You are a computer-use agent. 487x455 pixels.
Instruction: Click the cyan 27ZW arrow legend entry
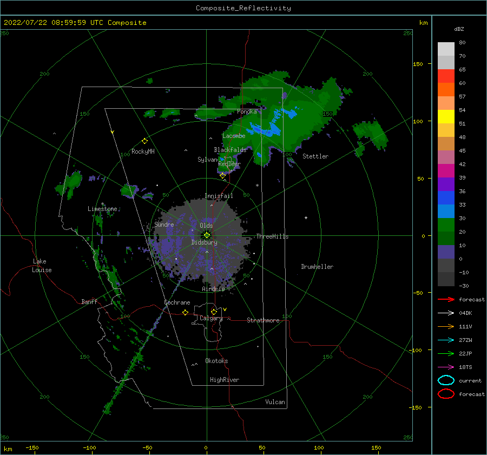[446, 340]
